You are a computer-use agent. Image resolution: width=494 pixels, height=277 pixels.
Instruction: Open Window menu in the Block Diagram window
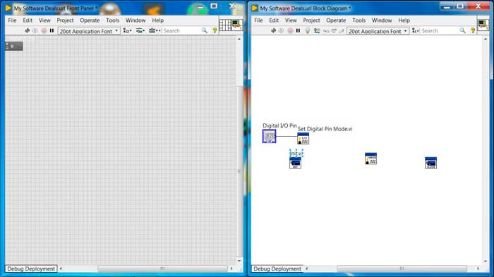coord(382,20)
